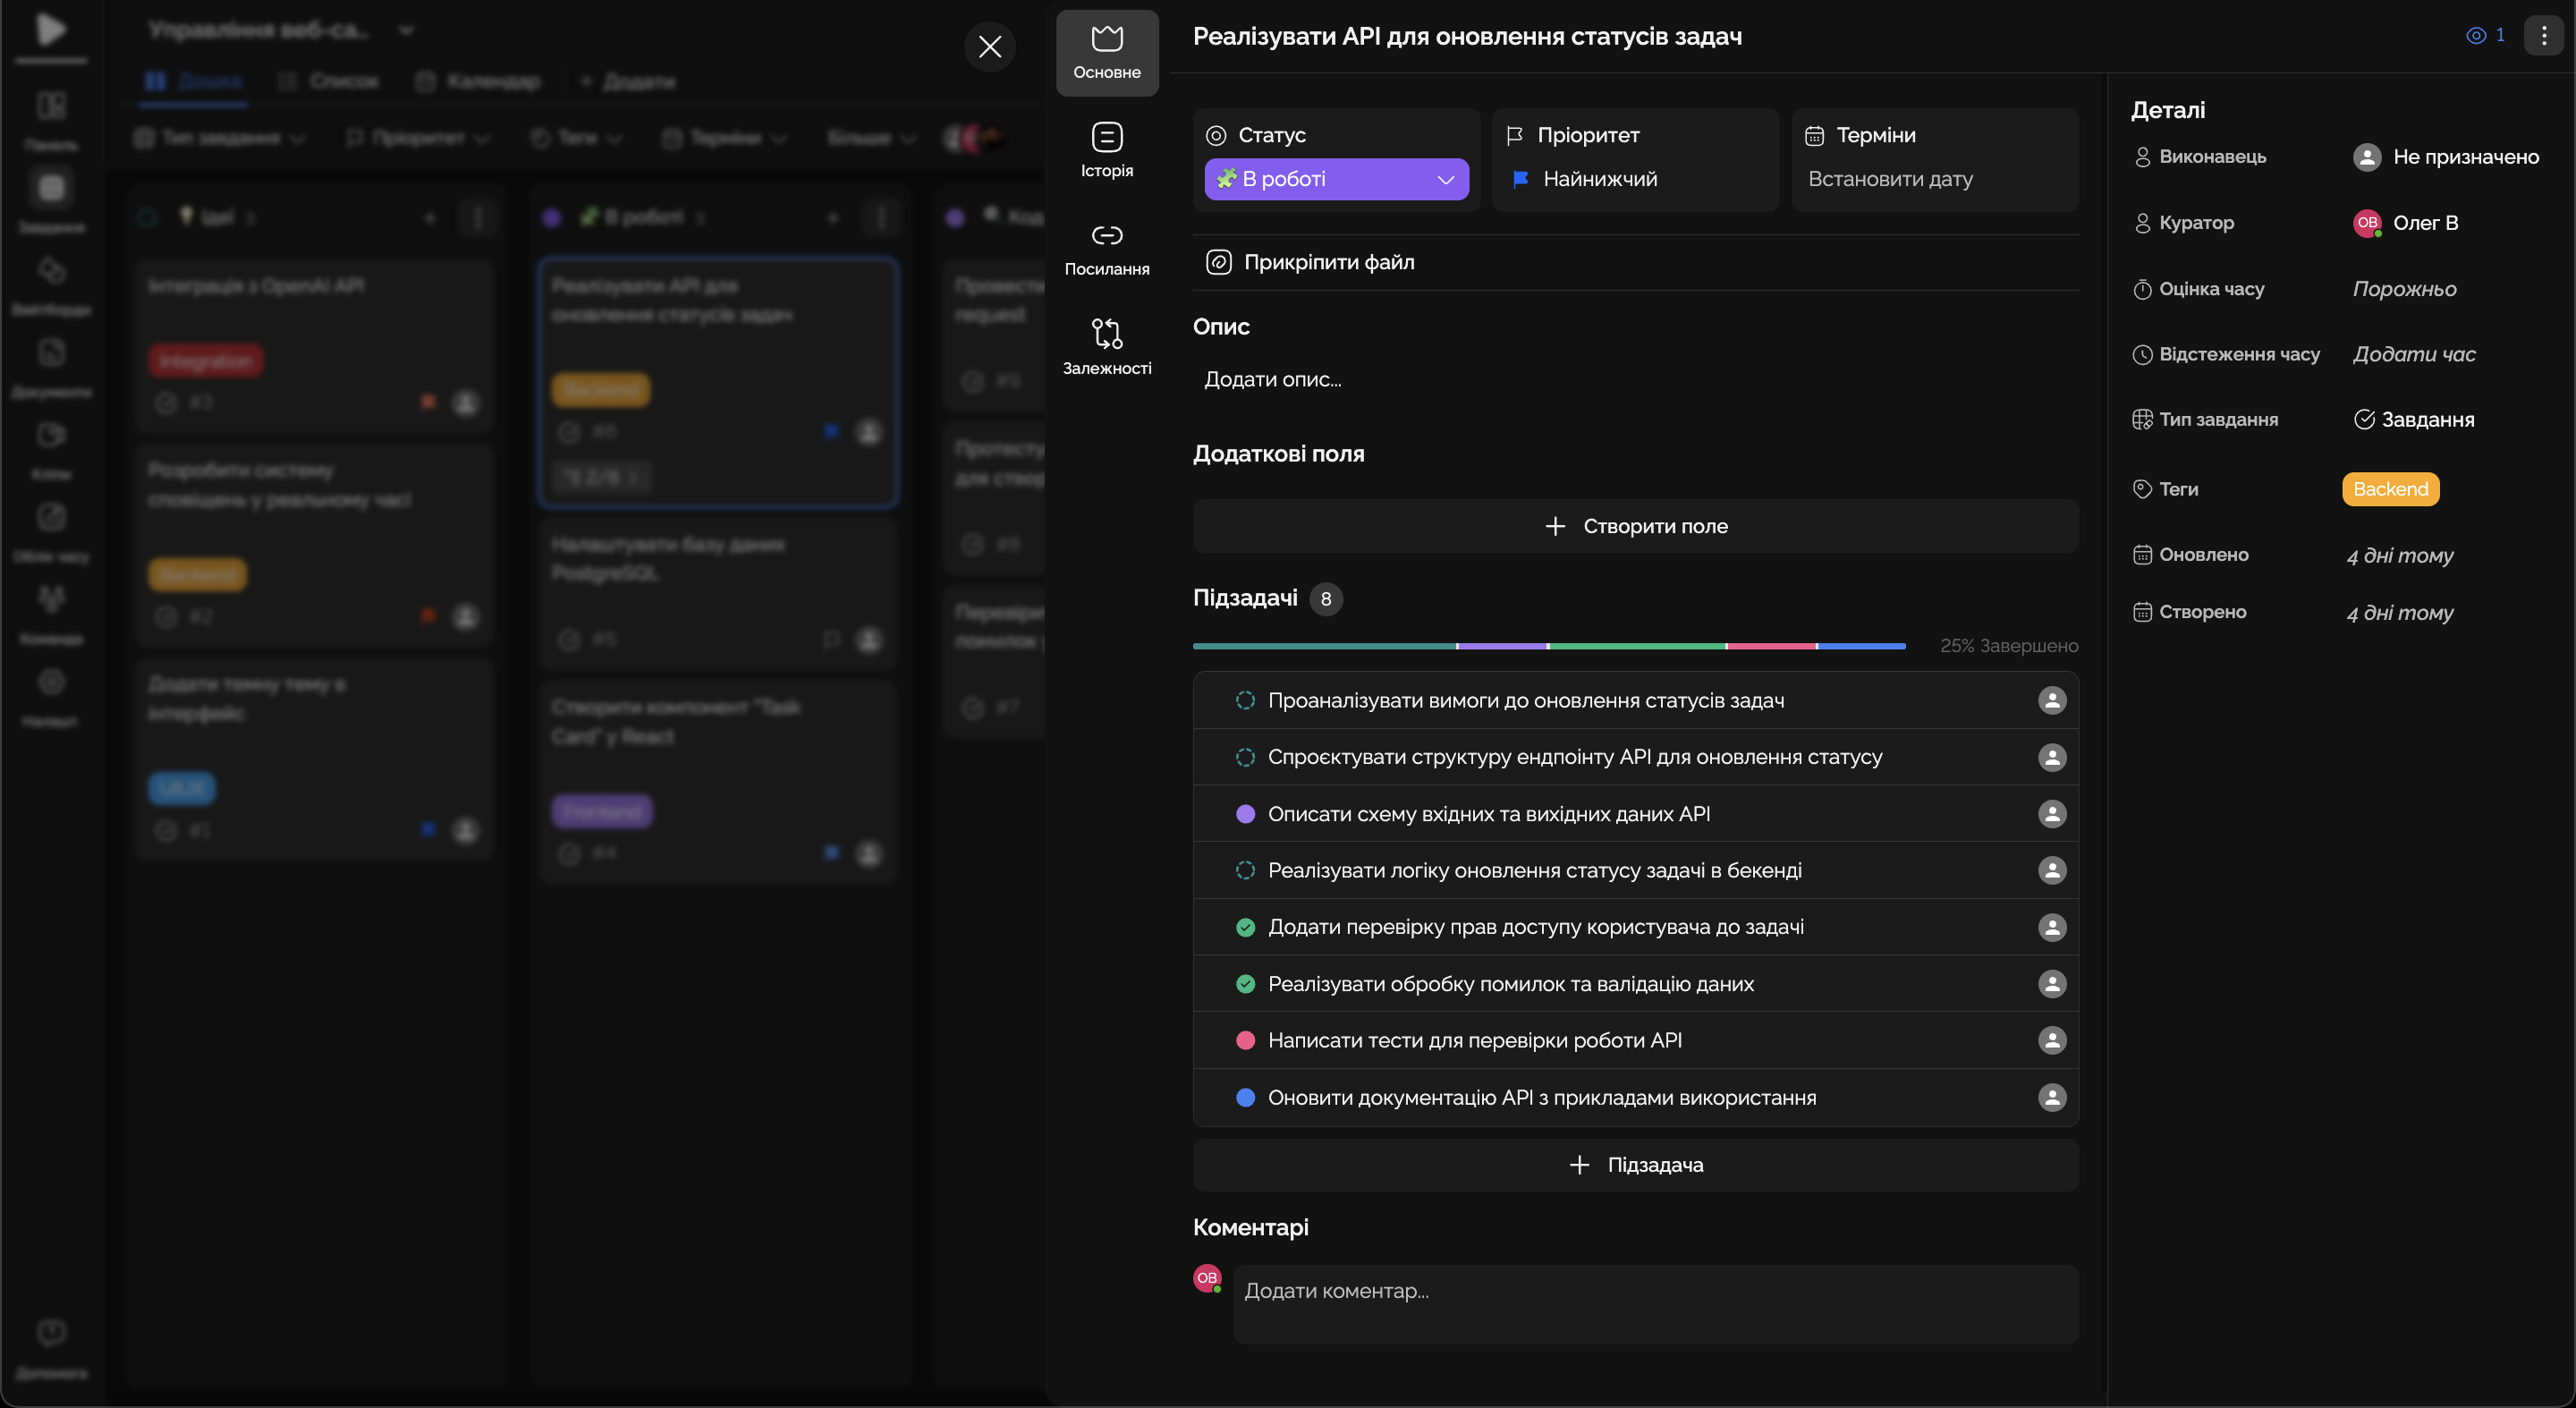The width and height of the screenshot is (2576, 1408).
Task: Switch to the Основне tab
Action: 1106,52
